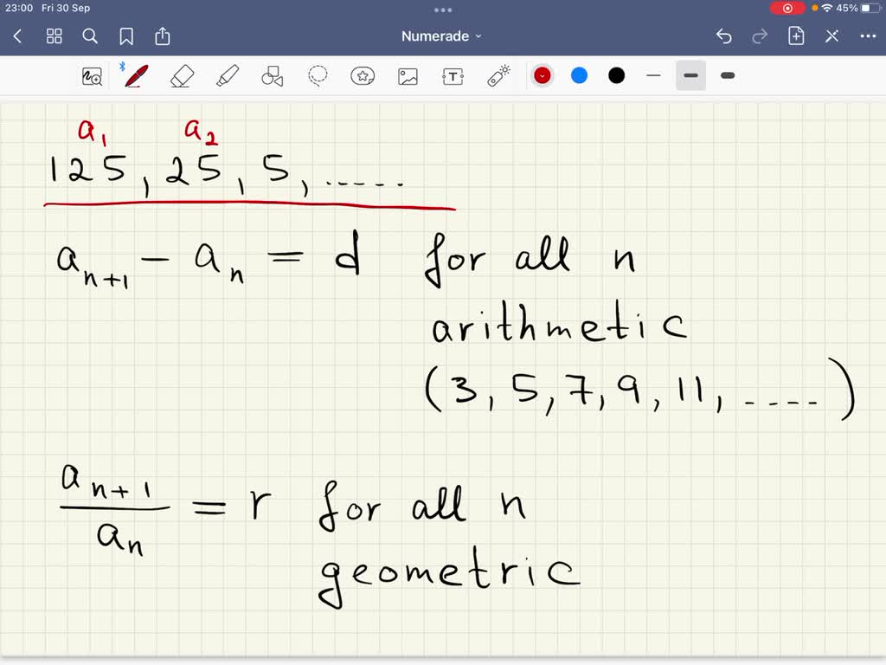This screenshot has width=886, height=665.
Task: Go back using the back arrow
Action: (17, 36)
